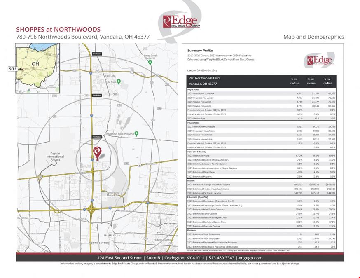Click the Huber Heights label on the map

pos(162,240)
